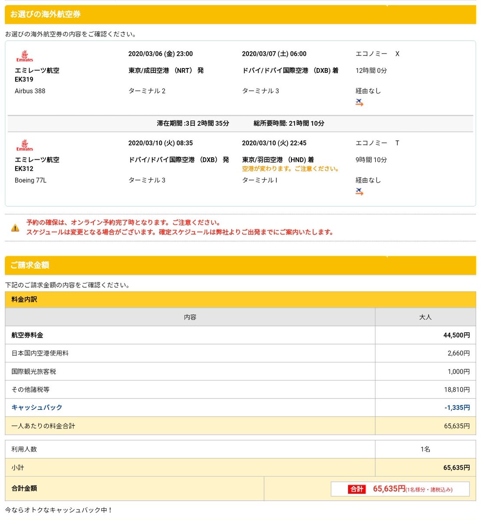Viewport: 481px width, 520px height.
Task: Click 東京/成田空港 (NRT) 発
Action: pos(166,71)
